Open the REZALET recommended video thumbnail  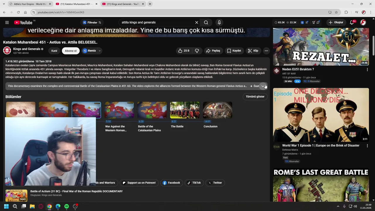coord(321,47)
